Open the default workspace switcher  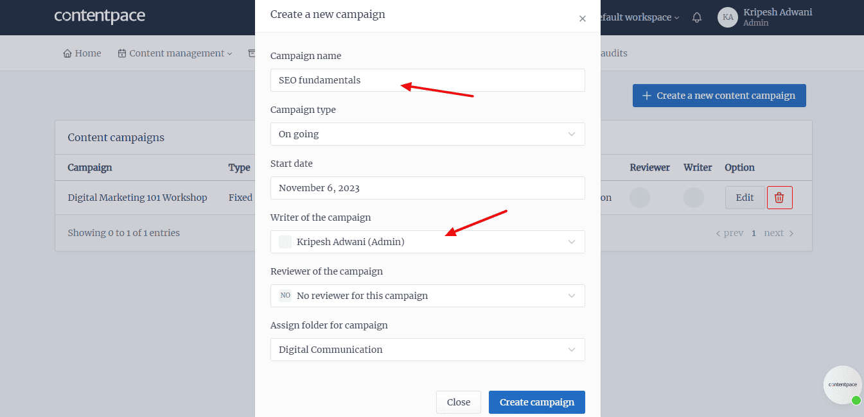(636, 17)
